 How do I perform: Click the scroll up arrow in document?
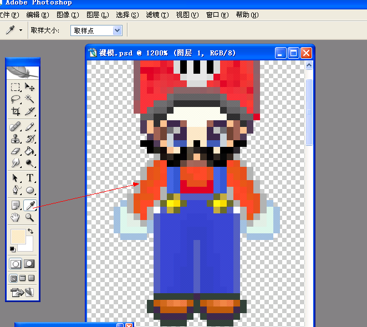[309, 65]
